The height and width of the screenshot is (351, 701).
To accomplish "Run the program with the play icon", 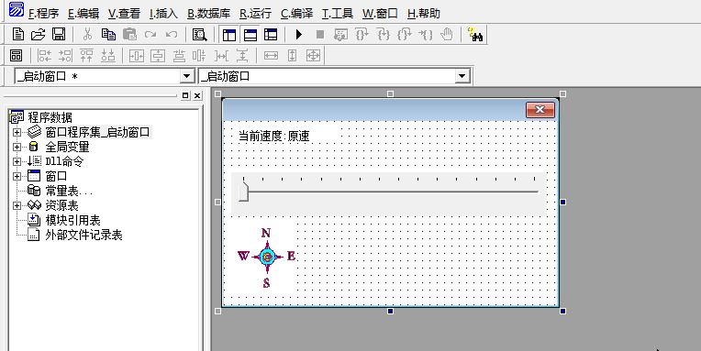I will [x=299, y=35].
